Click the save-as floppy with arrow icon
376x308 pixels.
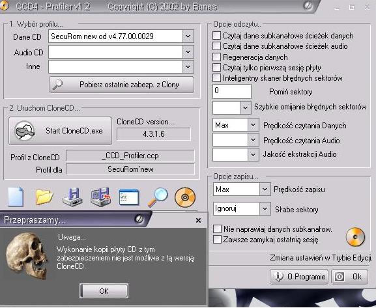101,197
